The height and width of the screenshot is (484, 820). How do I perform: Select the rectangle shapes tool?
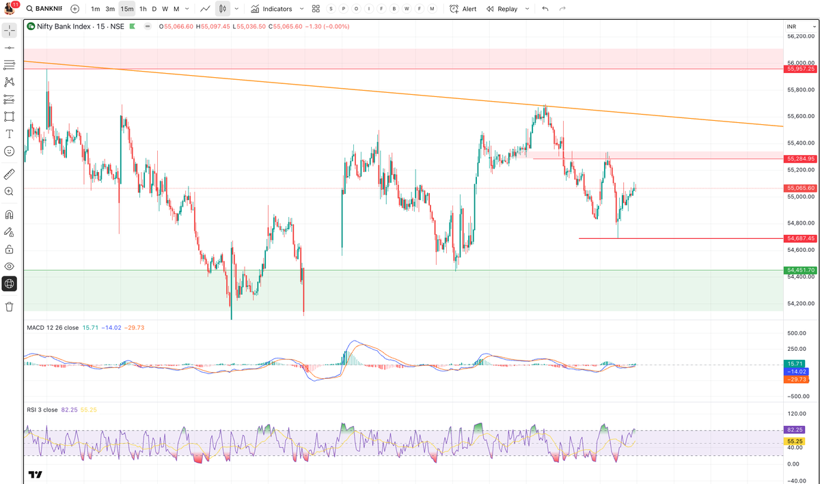[x=10, y=117]
